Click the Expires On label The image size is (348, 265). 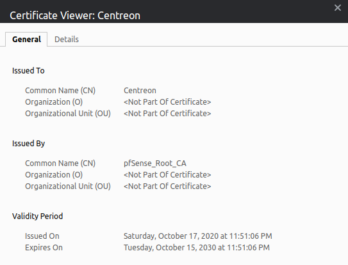click(44, 248)
